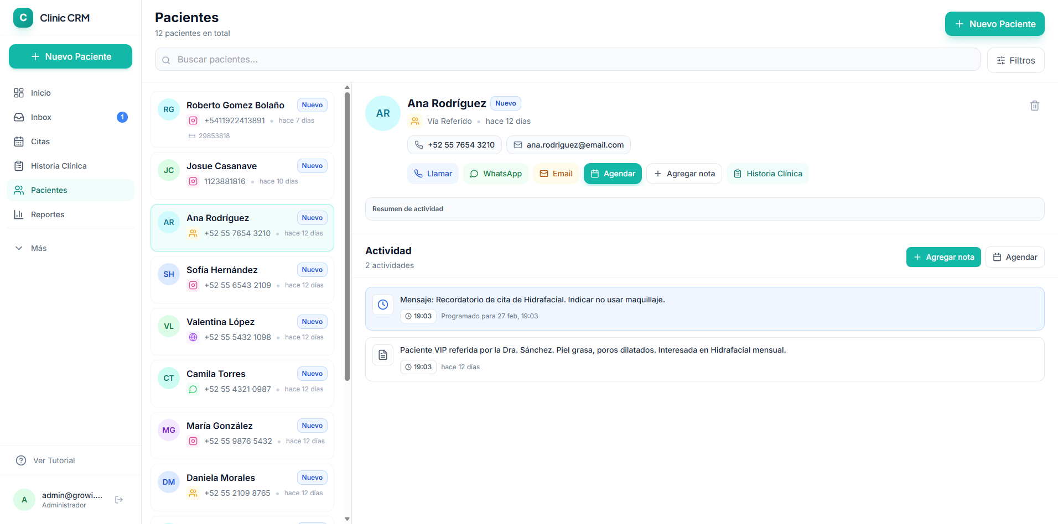Open Citas section
Image resolution: width=1058 pixels, height=524 pixels.
pyautogui.click(x=71, y=142)
